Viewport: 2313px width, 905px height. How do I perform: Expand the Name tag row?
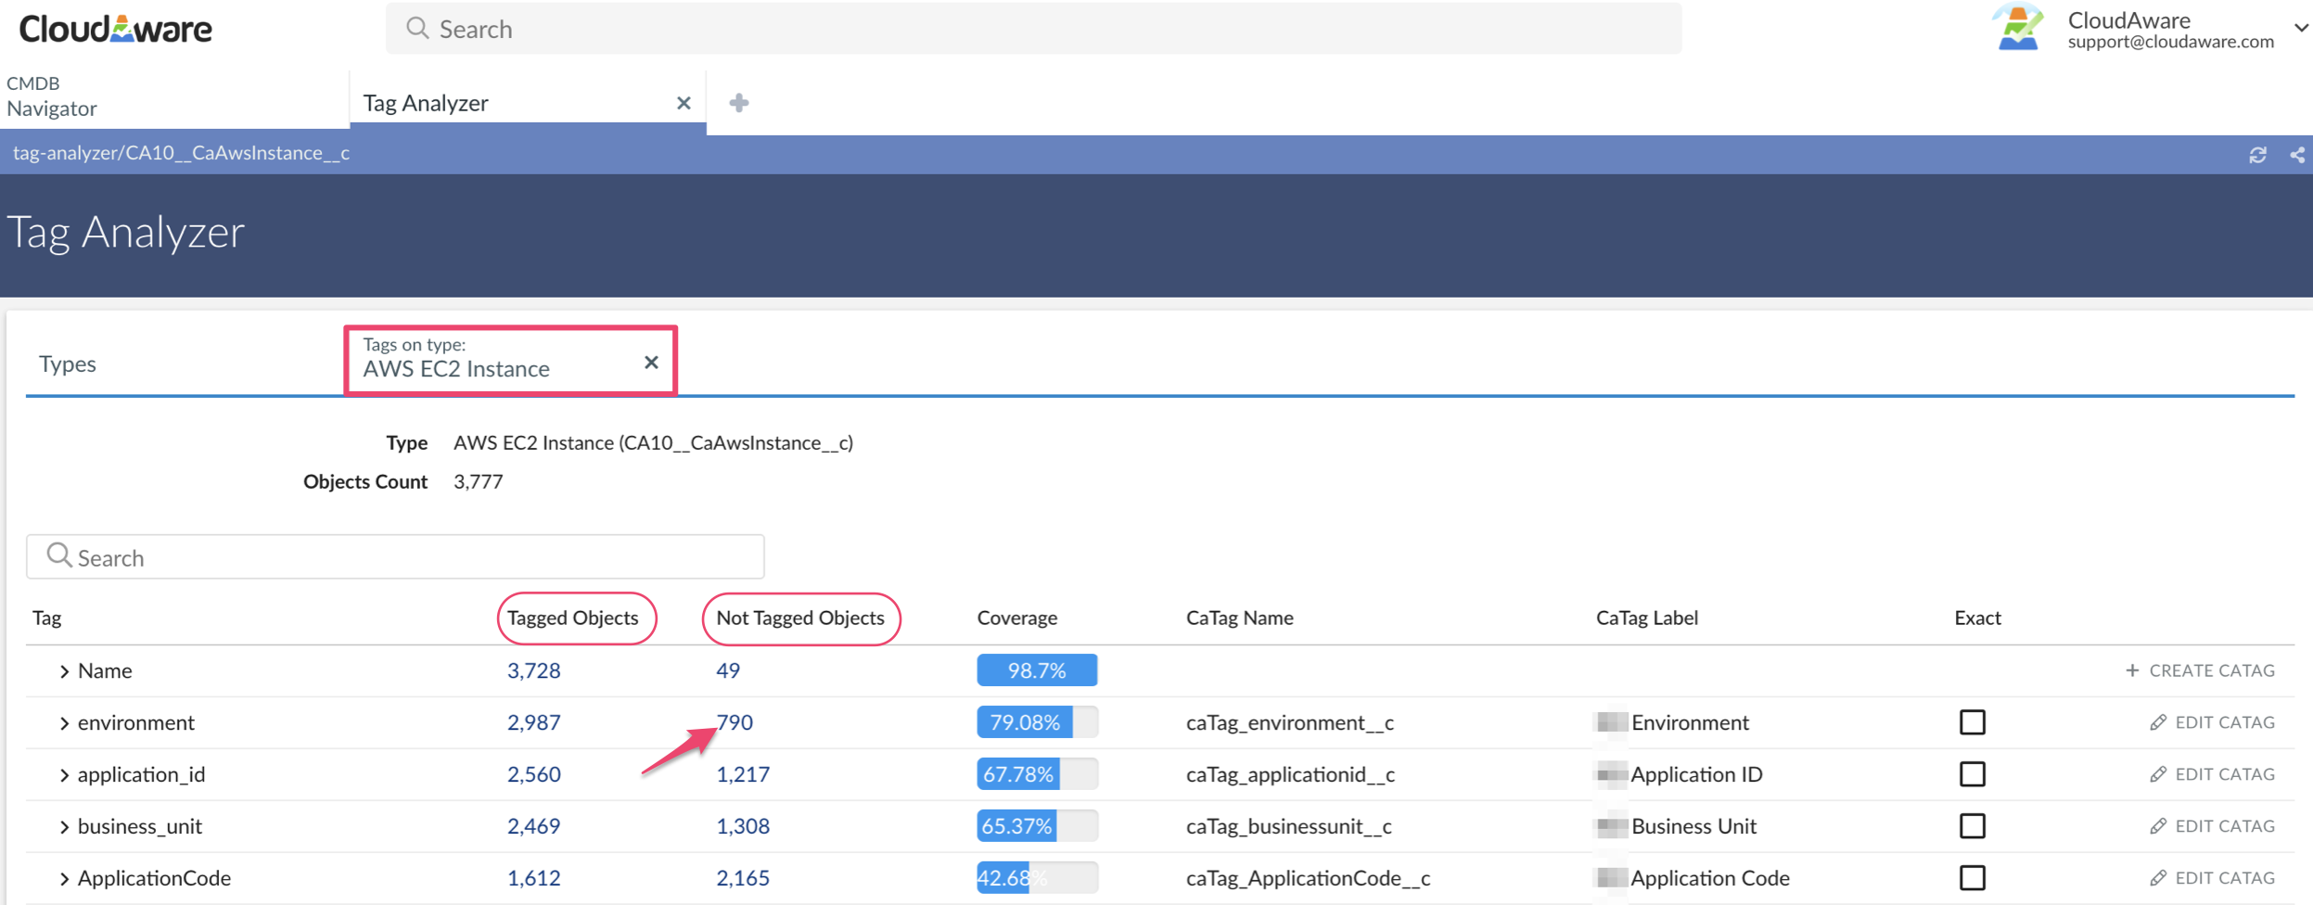pos(64,671)
